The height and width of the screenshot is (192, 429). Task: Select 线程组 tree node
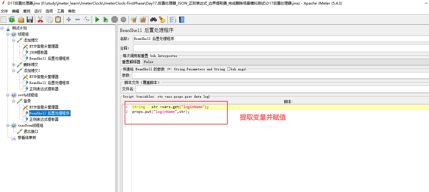23,34
